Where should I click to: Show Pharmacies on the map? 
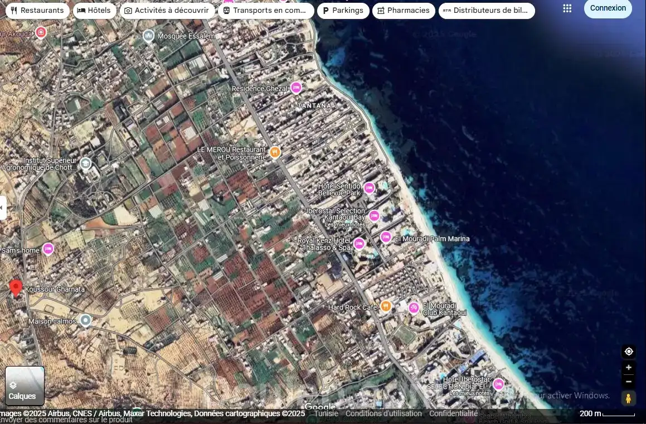pyautogui.click(x=404, y=11)
